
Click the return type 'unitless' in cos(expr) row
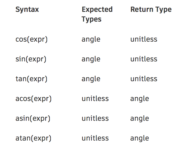coord(144,39)
